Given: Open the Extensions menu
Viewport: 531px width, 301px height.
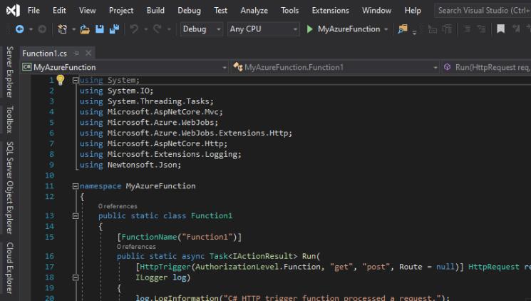Looking at the screenshot, I should (x=331, y=11).
